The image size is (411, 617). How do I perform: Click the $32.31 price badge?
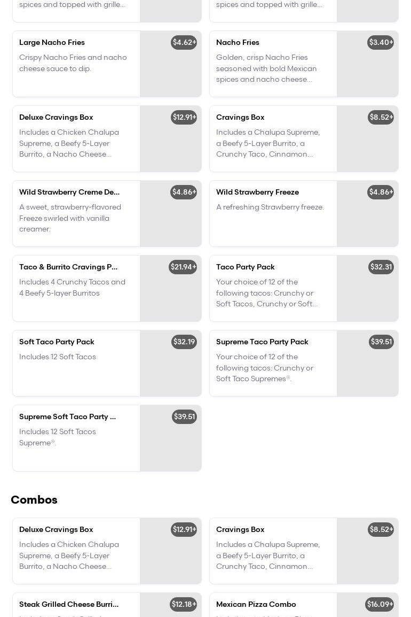point(381,267)
